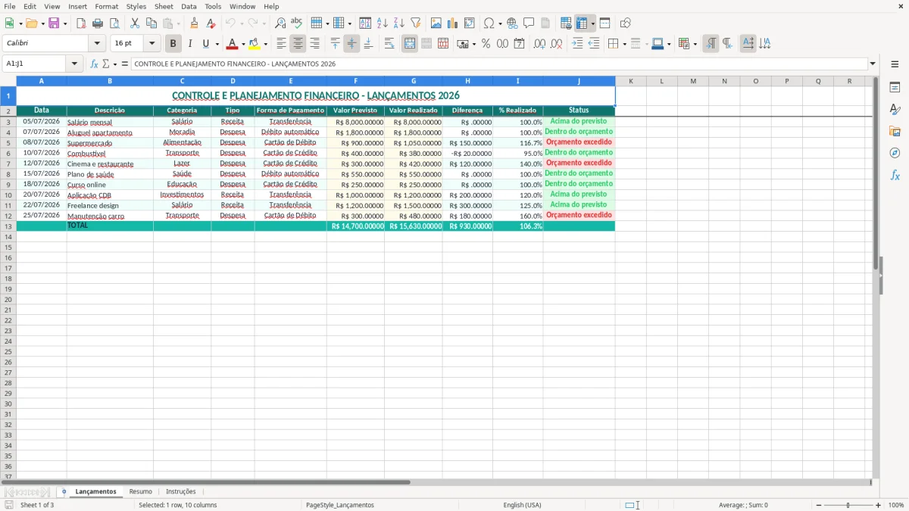The image size is (909, 511).
Task: Adjust the zoom slider
Action: (x=848, y=505)
